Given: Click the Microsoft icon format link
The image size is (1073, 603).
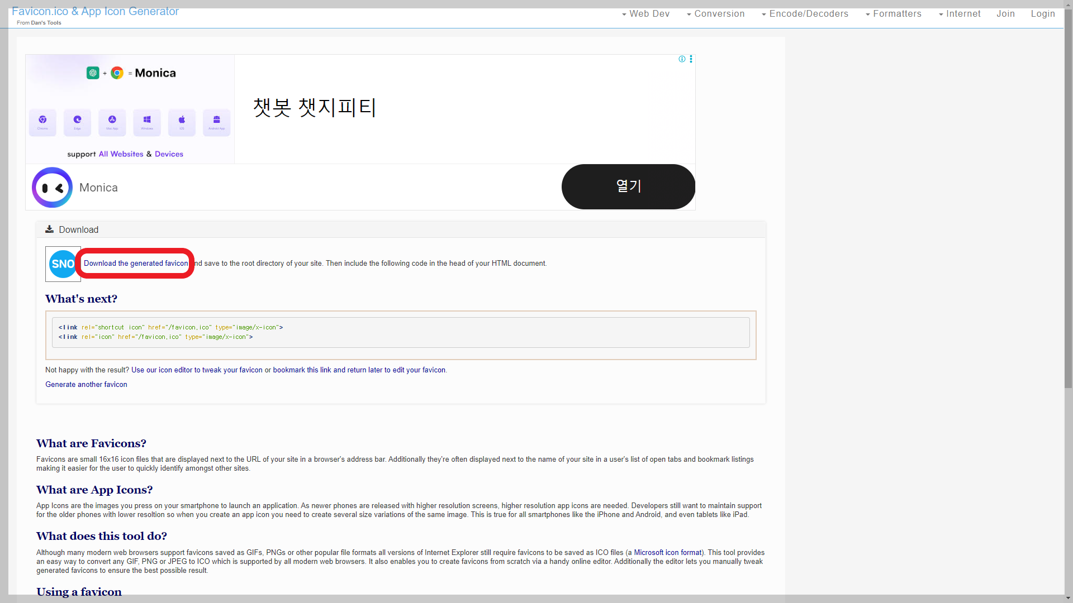Looking at the screenshot, I should coord(667,553).
